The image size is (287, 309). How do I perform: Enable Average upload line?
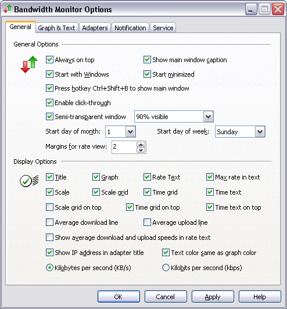pyautogui.click(x=147, y=222)
